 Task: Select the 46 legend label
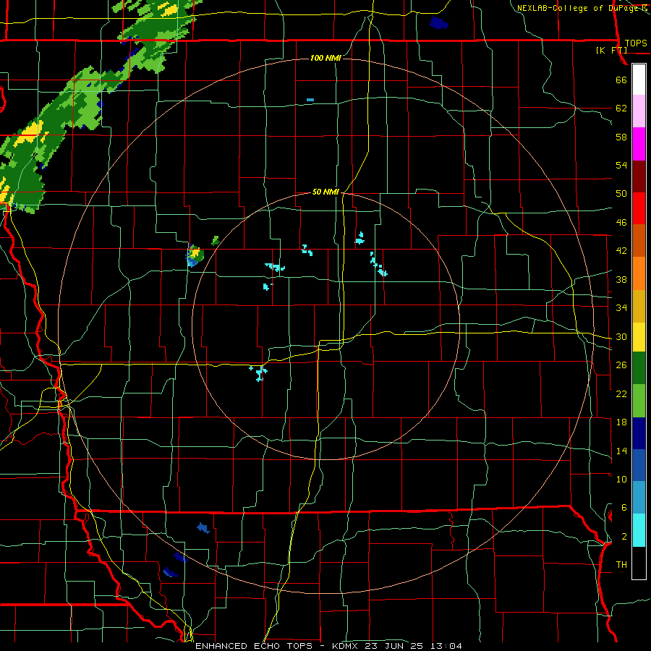coord(621,223)
